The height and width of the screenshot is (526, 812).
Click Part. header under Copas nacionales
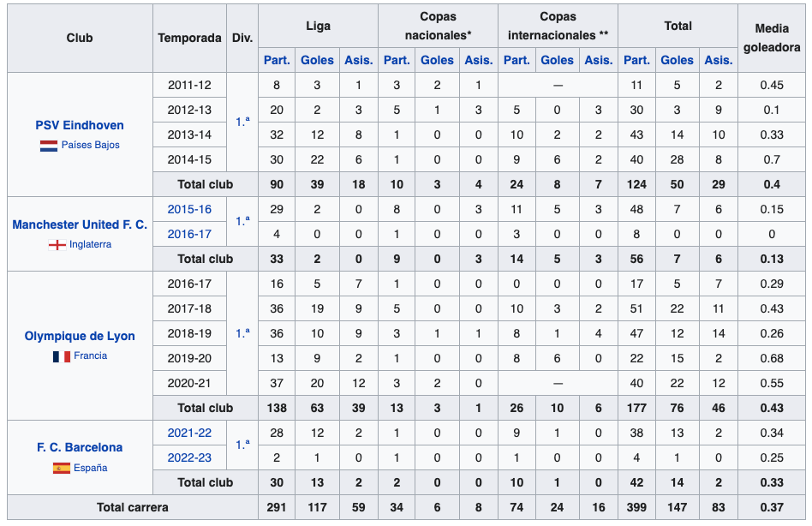tap(397, 60)
